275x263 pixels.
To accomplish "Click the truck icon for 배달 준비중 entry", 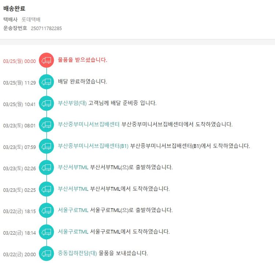I will (47, 103).
